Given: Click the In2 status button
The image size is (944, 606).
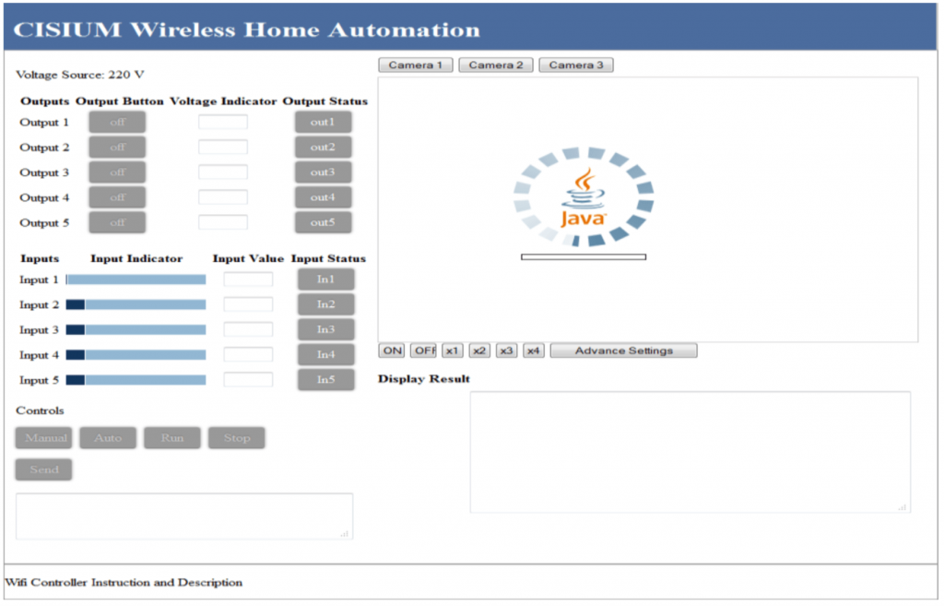Looking at the screenshot, I should click(325, 304).
